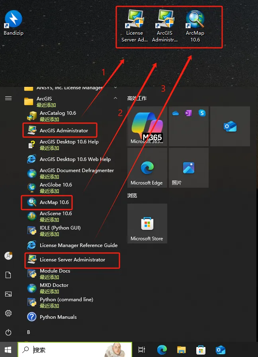The image size is (258, 357).
Task: Open the Power options button
Action: point(8,332)
